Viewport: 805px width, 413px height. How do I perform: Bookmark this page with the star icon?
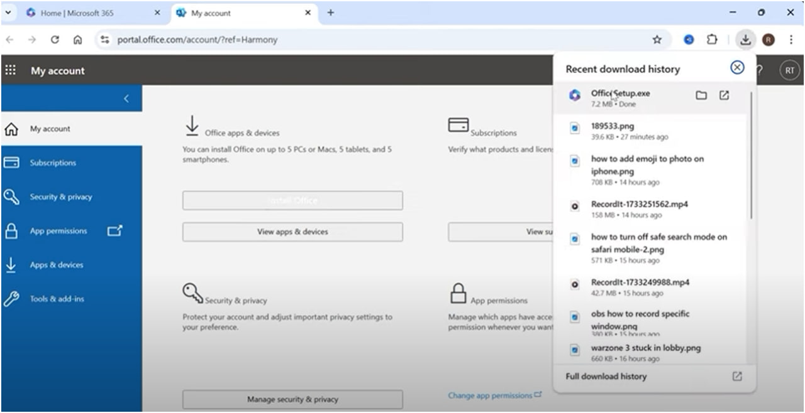tap(657, 40)
